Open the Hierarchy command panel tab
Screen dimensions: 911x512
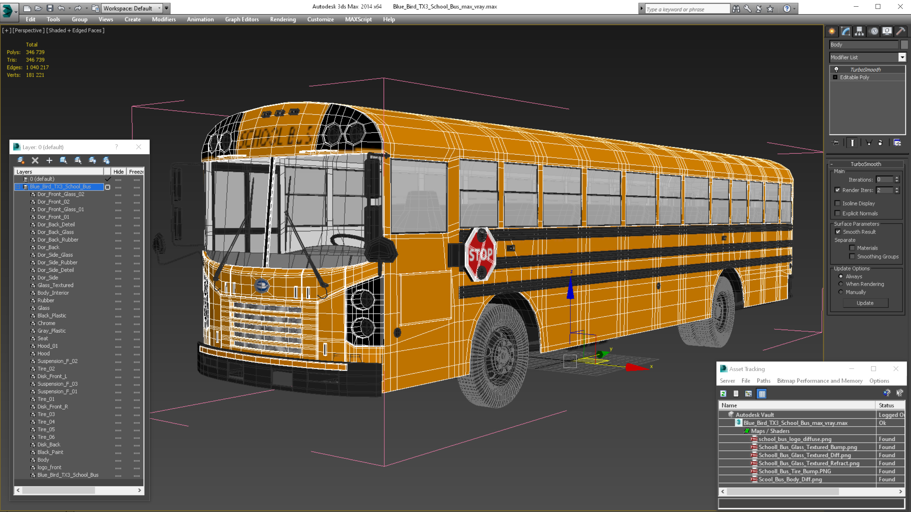pyautogui.click(x=859, y=32)
